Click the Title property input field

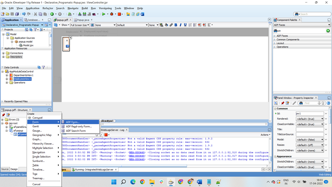coord(310,129)
